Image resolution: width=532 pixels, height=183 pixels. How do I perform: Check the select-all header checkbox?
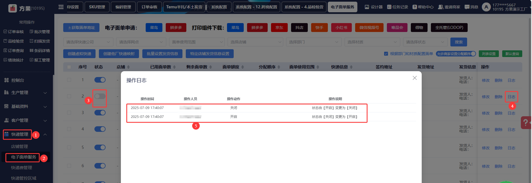coord(69,67)
